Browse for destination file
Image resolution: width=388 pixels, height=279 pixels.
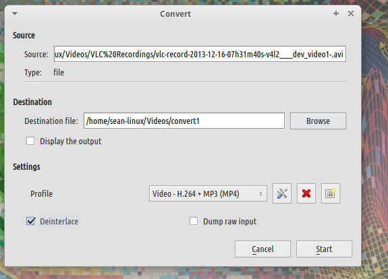[x=318, y=121]
